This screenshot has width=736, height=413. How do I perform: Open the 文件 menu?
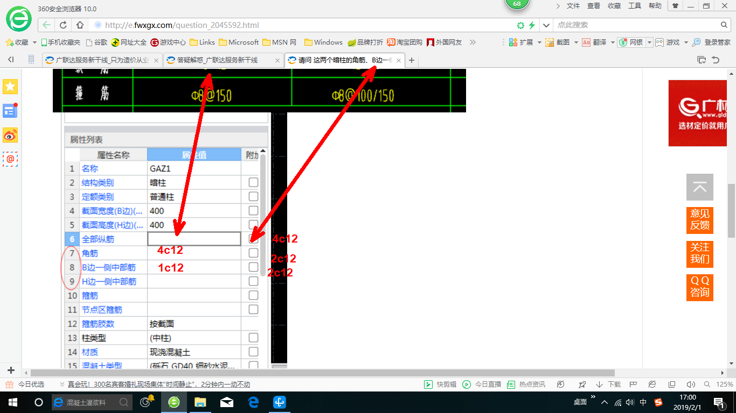573,6
